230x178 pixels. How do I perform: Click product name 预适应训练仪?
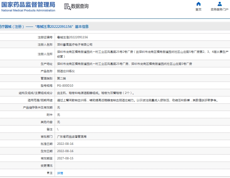[66, 71]
